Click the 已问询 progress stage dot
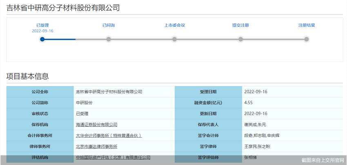Image resolution: width=347 pixels, height=165 pixels. [109, 39]
